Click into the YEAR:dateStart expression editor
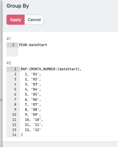This screenshot has width=118, height=147. (x=33, y=45)
